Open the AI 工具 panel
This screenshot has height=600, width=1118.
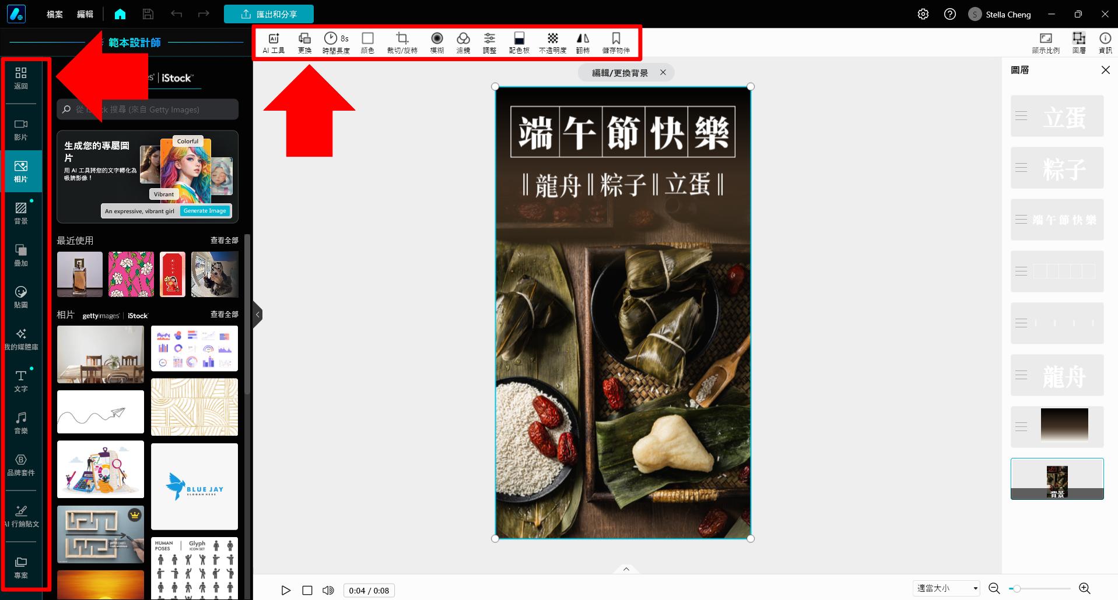coord(274,42)
